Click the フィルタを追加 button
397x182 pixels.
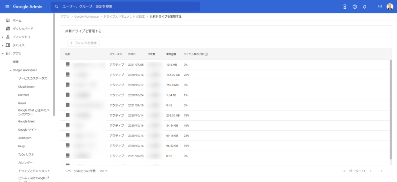(83, 43)
